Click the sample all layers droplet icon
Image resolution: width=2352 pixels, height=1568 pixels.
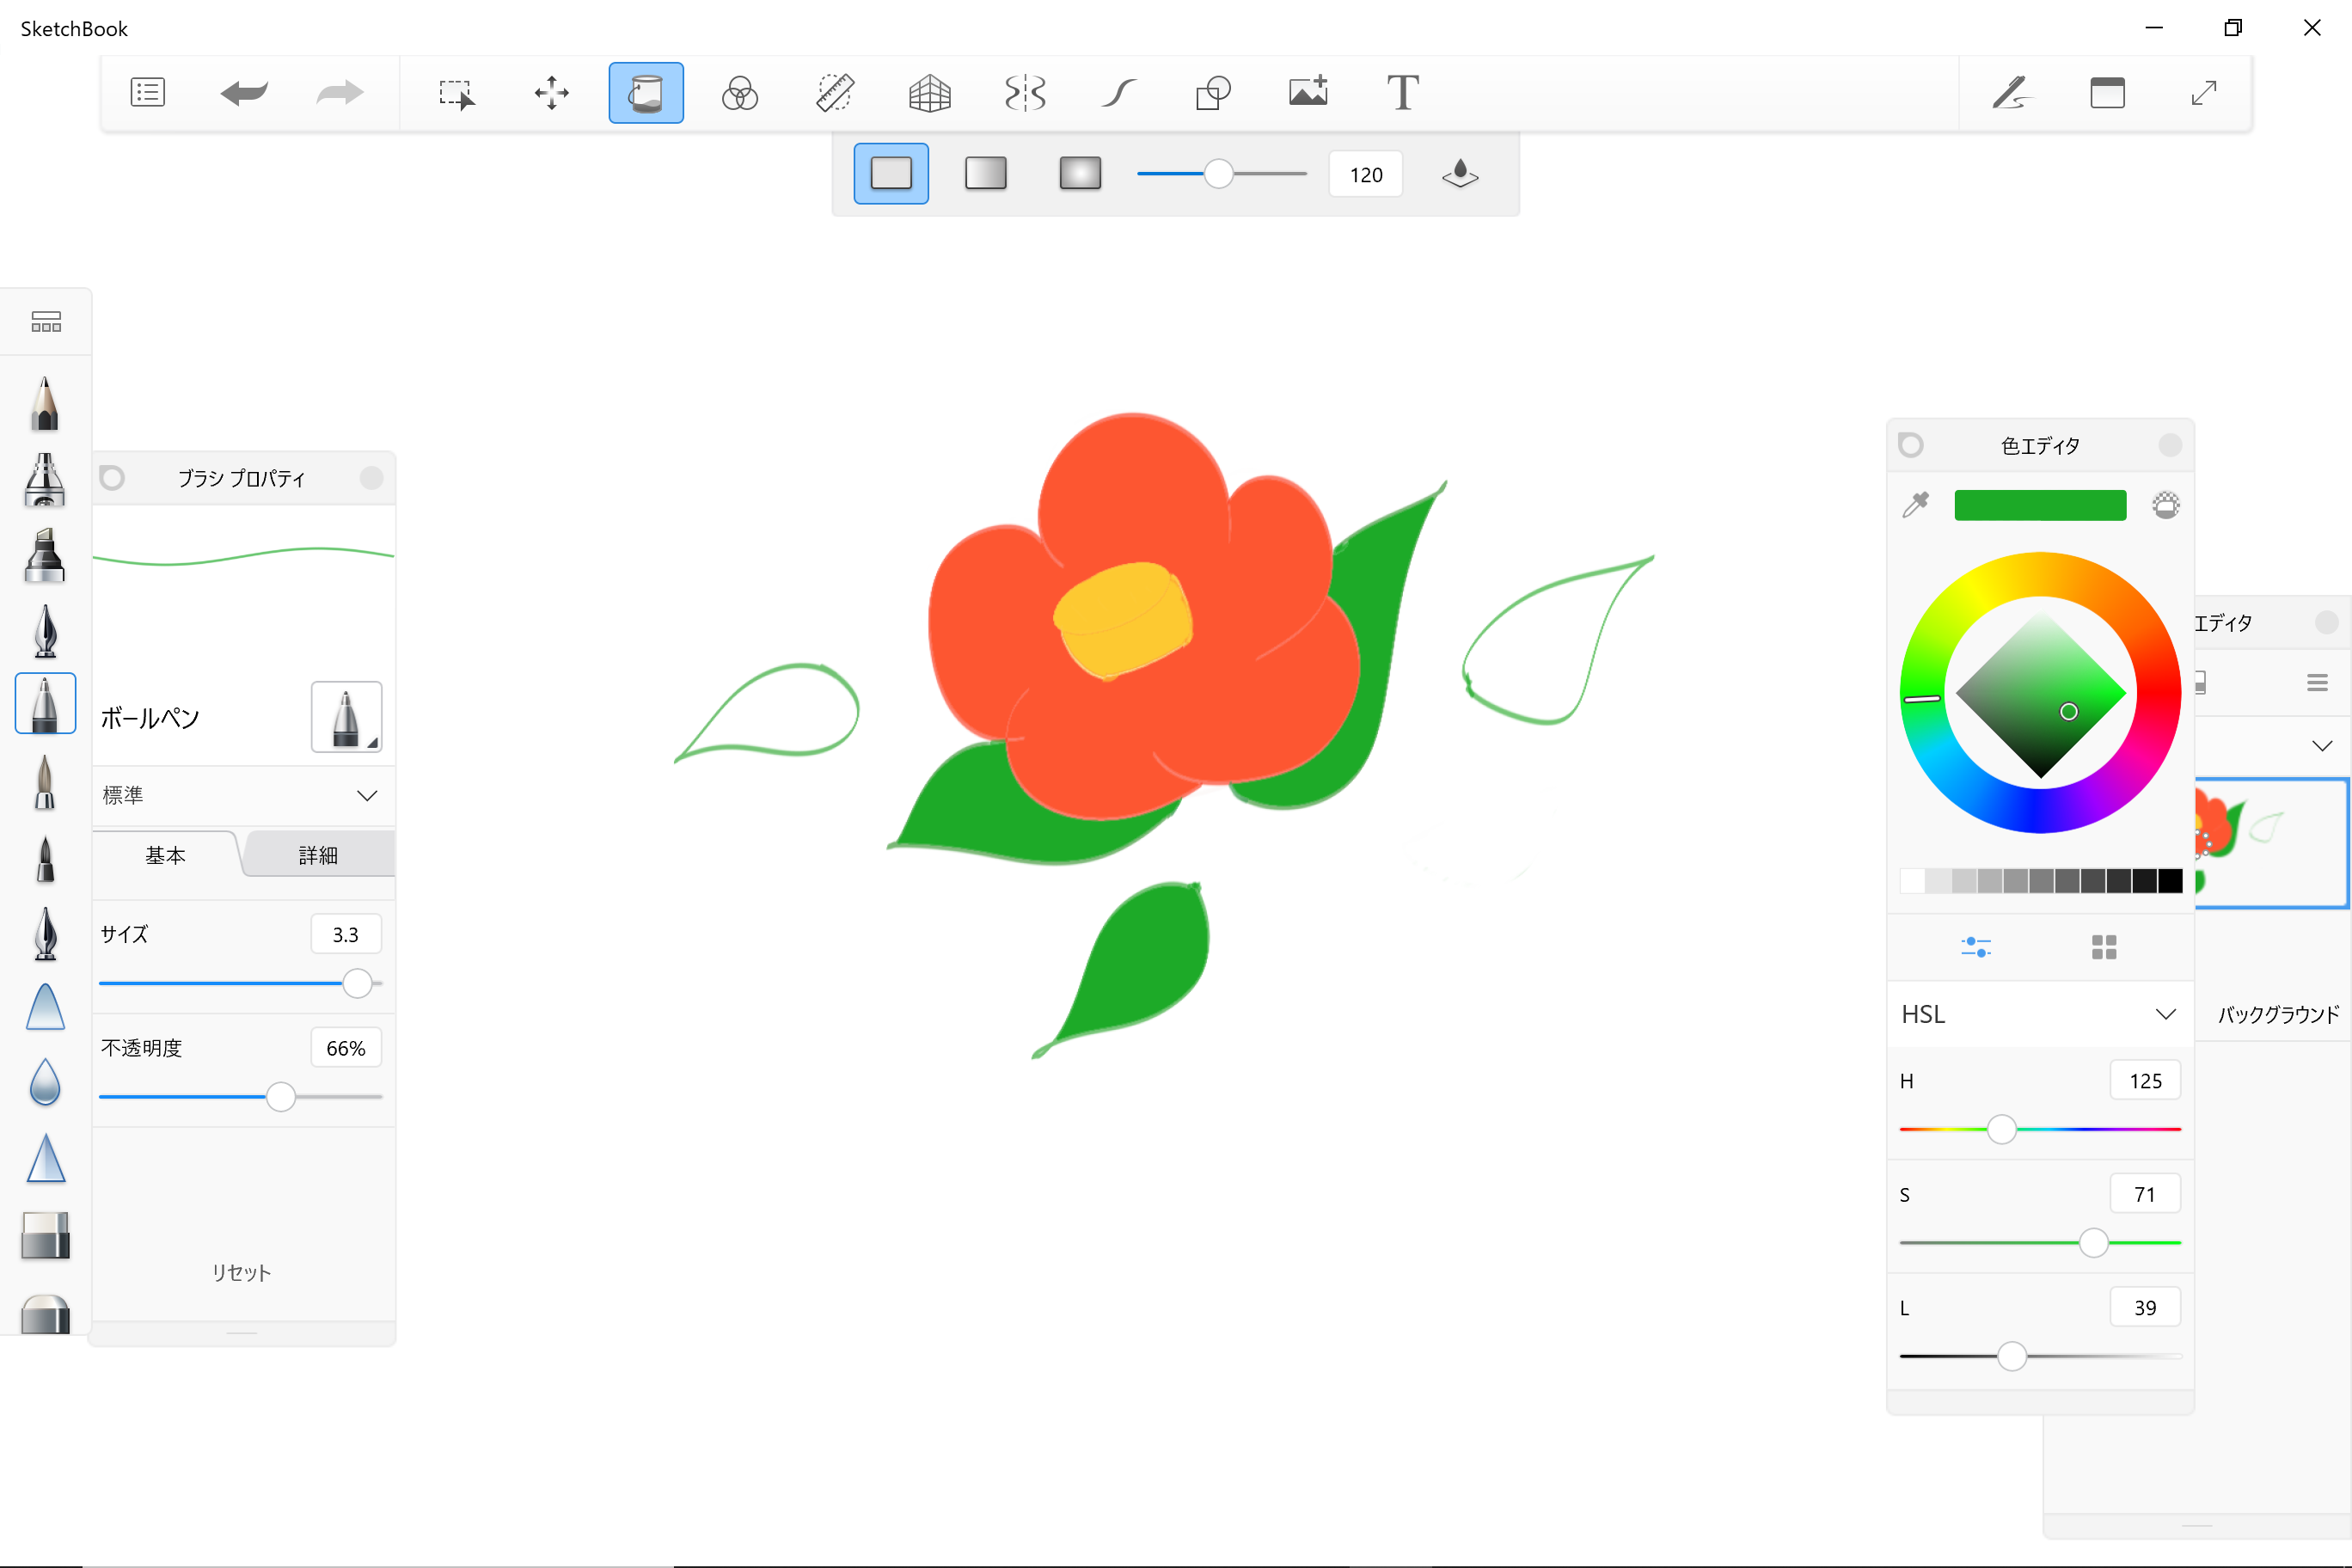coord(1460,174)
